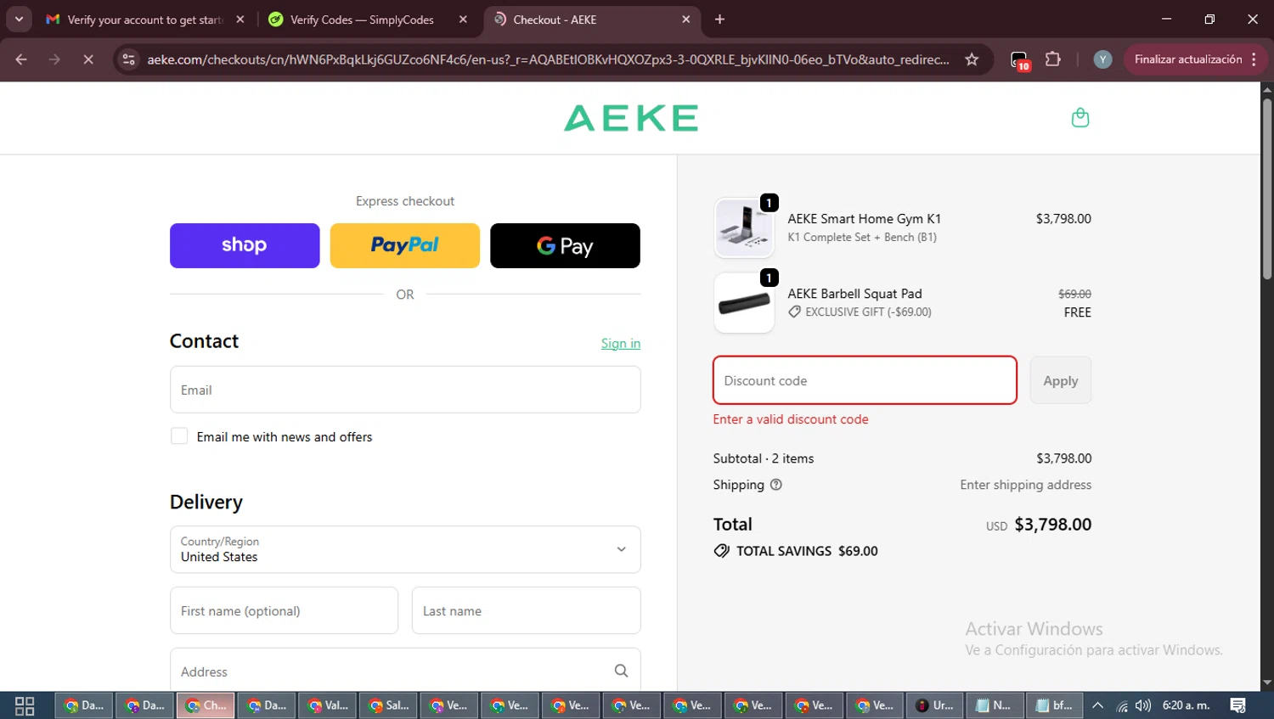The image size is (1274, 719).
Task: Click the K1 Complete Set + Bench (B1) text
Action: pos(862,238)
